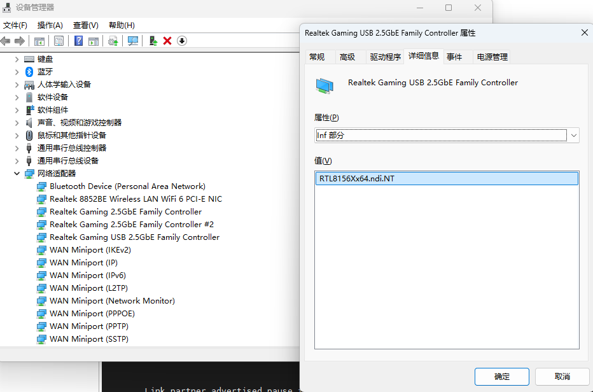Expand the 蓝牙 tree node
Image resolution: width=593 pixels, height=392 pixels.
click(17, 72)
